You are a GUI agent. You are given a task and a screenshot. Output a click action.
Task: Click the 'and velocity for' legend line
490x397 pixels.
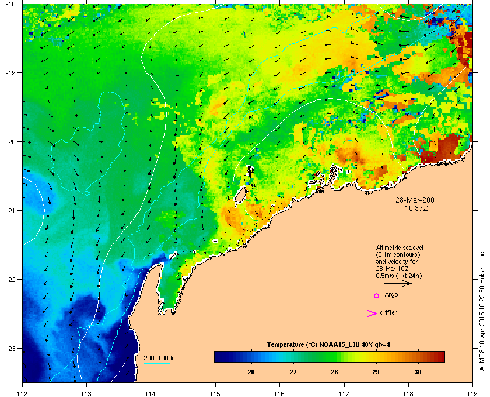397,262
